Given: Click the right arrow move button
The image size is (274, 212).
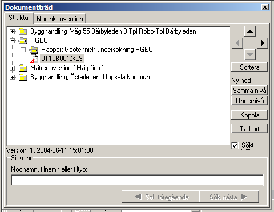Looking at the screenshot, I should click(x=262, y=43).
